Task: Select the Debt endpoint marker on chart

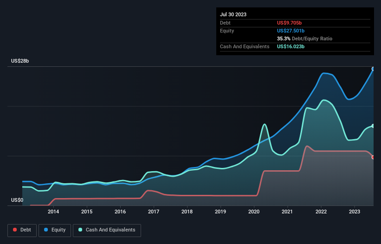Action: pyautogui.click(x=373, y=157)
